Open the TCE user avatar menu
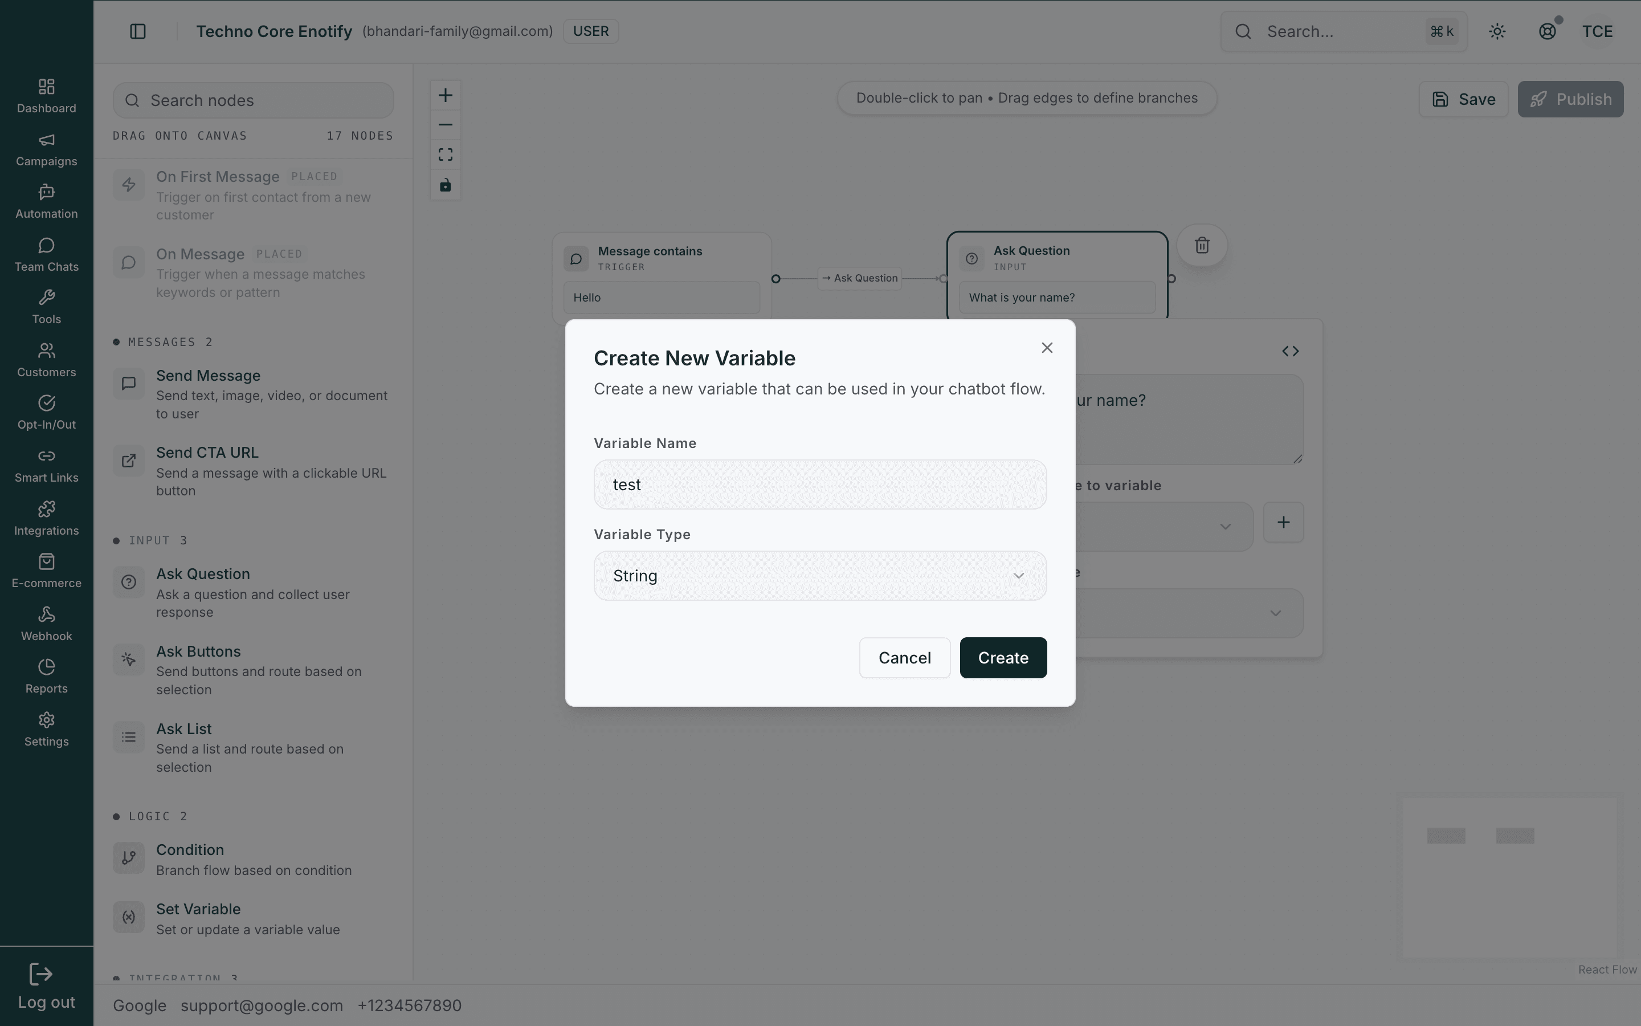This screenshot has height=1026, width=1641. click(1597, 31)
